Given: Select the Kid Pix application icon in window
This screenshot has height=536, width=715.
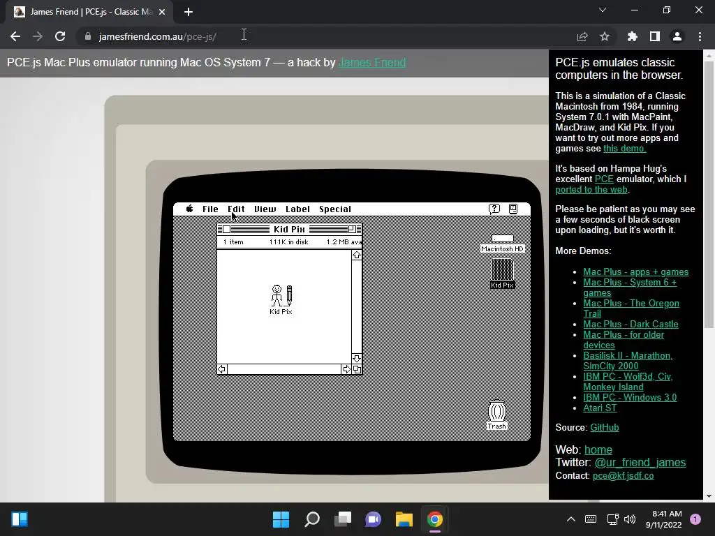Looking at the screenshot, I should (281, 299).
